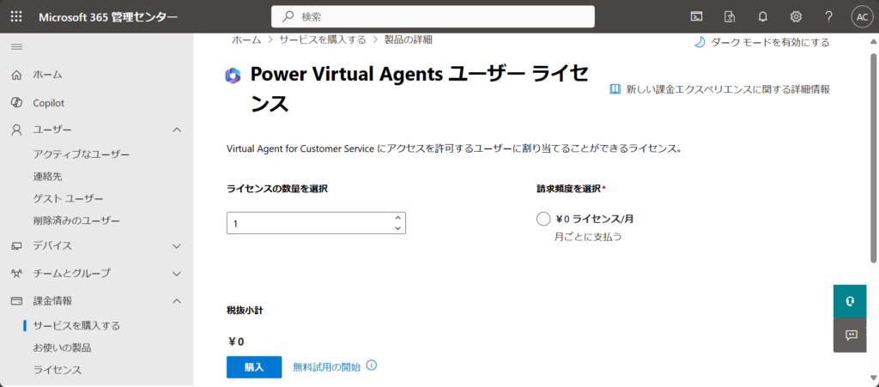This screenshot has height=387, width=879.
Task: Open ゲスト ユーザー in sidebar
Action: tap(68, 199)
